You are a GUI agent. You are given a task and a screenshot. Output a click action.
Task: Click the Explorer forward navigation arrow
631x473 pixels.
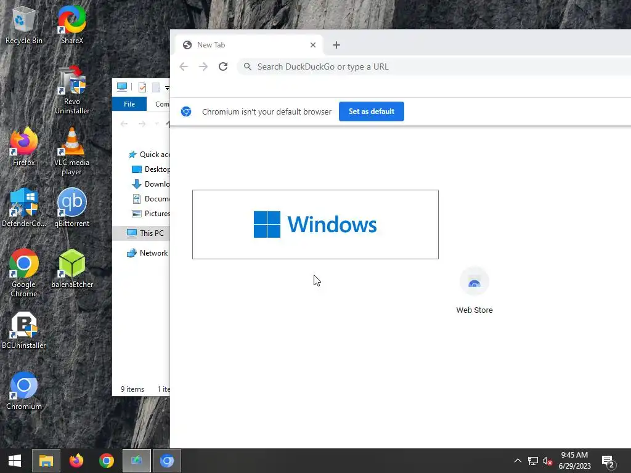142,124
